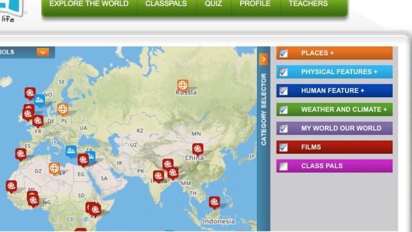Open the red film marker in western India
412x232 pixels.
(158, 176)
